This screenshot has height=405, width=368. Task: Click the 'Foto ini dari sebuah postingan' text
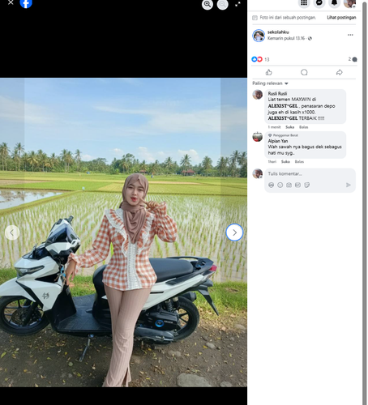coord(288,18)
